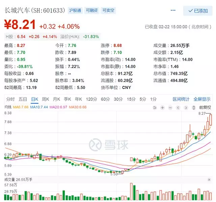Zoom out chart with minus icon
Viewport: 216px width, 202px height.
[170, 108]
